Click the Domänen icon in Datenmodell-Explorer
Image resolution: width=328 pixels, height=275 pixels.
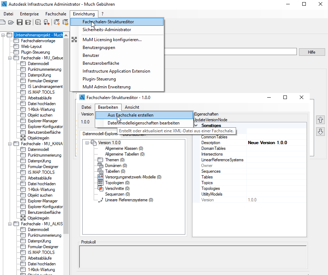click(x=101, y=166)
